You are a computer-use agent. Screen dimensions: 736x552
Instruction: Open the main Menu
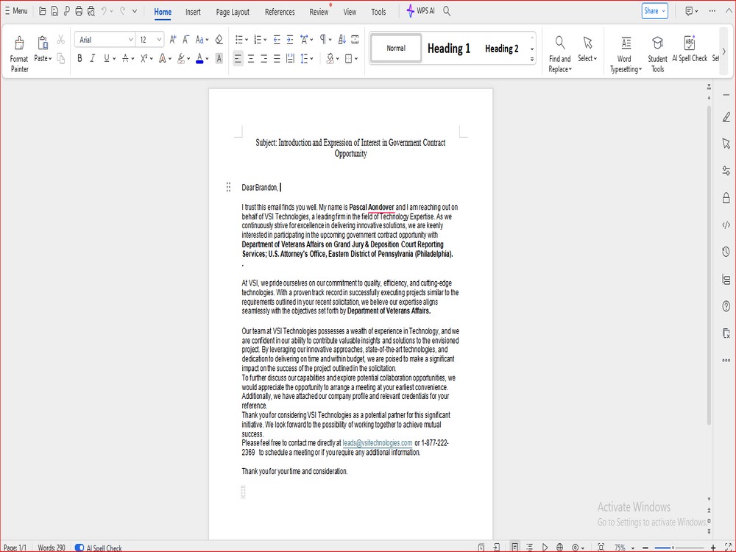(x=16, y=11)
